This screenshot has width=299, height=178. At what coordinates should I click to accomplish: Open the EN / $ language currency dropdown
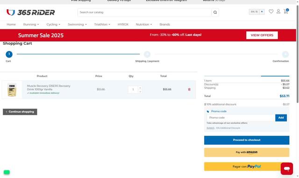coord(256,12)
